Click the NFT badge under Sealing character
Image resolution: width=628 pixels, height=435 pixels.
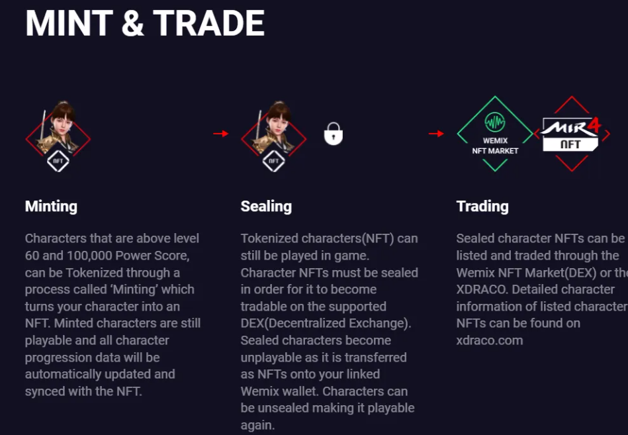(273, 161)
